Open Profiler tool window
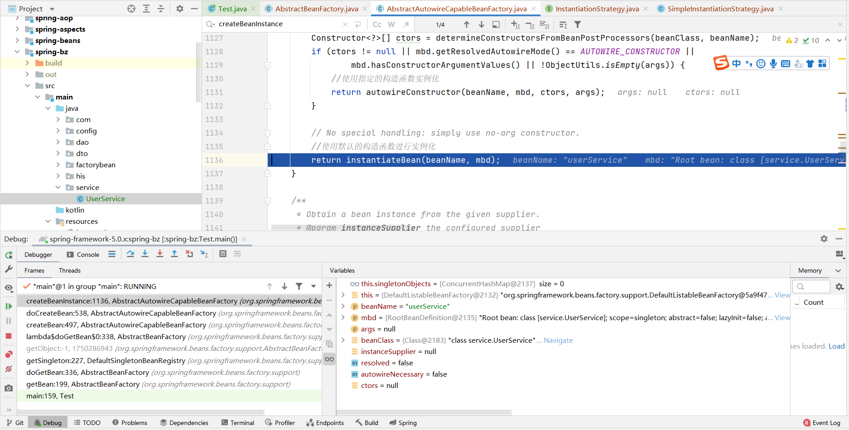Screen dimensions: 849x430 pos(280,423)
